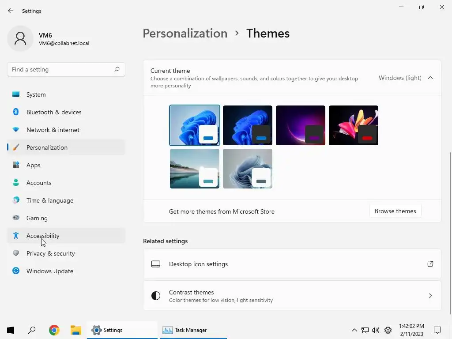Viewport: 452px width, 339px height.
Task: Open Desktop icon settings
Action: click(292, 264)
